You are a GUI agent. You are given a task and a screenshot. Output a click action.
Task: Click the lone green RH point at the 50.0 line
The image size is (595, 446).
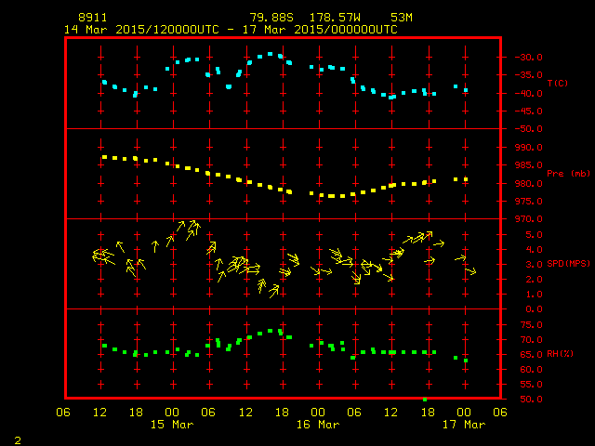[425, 400]
